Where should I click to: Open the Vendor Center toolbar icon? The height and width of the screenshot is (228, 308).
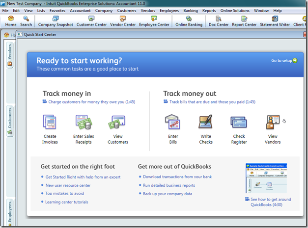coord(123,21)
